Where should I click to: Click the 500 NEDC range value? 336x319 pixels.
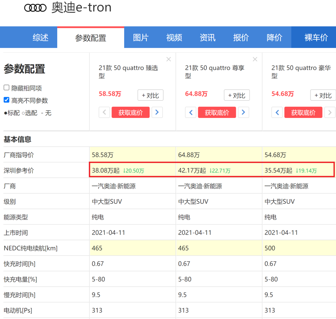click(x=270, y=248)
